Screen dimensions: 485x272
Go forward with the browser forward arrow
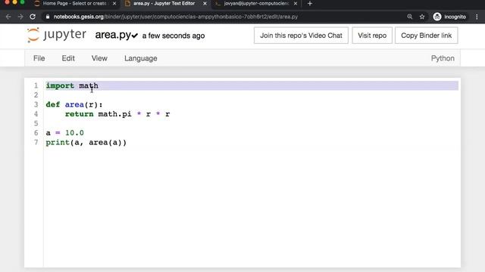(x=20, y=17)
